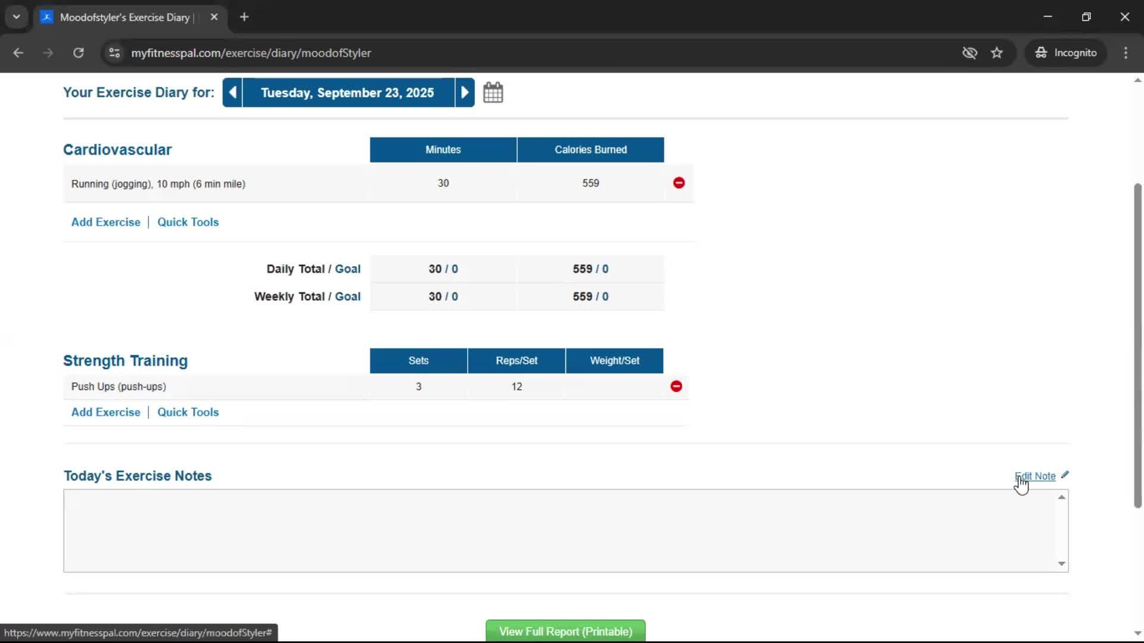Click the Weekly Total minutes 30 / 0

click(x=443, y=296)
